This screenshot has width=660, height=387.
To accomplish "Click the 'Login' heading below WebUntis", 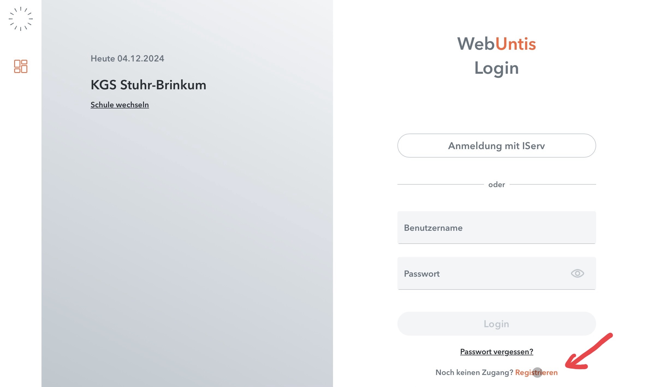I will tap(497, 68).
